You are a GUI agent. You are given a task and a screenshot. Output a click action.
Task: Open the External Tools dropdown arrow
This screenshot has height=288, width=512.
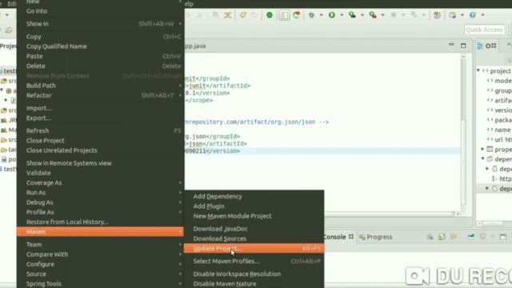382,15
